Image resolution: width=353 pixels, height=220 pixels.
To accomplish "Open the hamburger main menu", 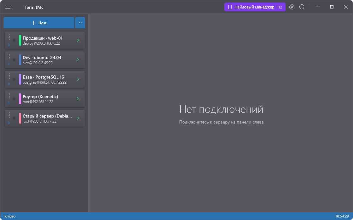I will (x=8, y=7).
